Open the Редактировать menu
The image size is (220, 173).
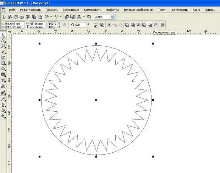(30, 10)
